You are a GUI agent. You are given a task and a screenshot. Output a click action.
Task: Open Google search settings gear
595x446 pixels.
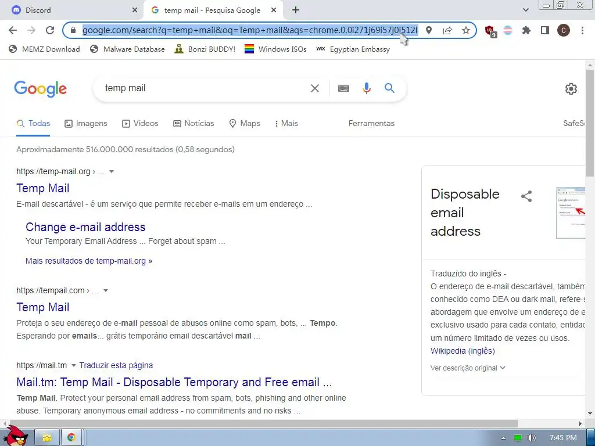(571, 89)
